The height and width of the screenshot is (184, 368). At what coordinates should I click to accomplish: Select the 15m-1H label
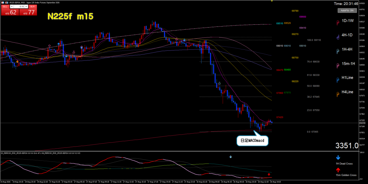point(348,64)
